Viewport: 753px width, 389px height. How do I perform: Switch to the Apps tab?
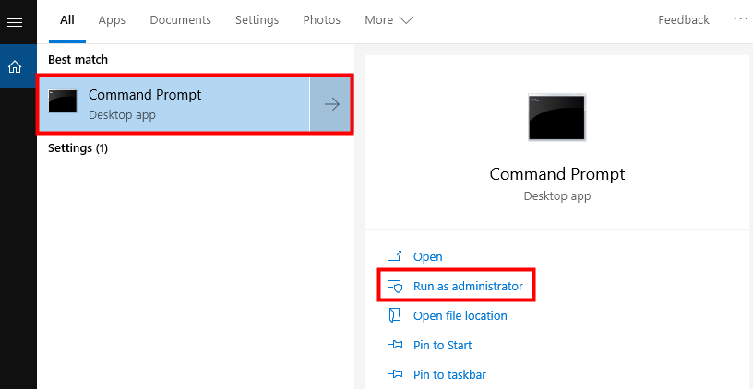112,20
